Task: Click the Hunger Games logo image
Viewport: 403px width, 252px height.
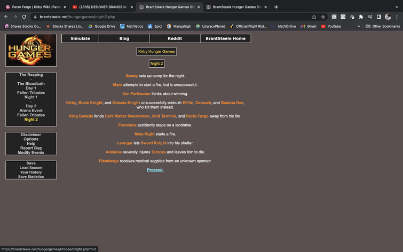Action: (31, 50)
